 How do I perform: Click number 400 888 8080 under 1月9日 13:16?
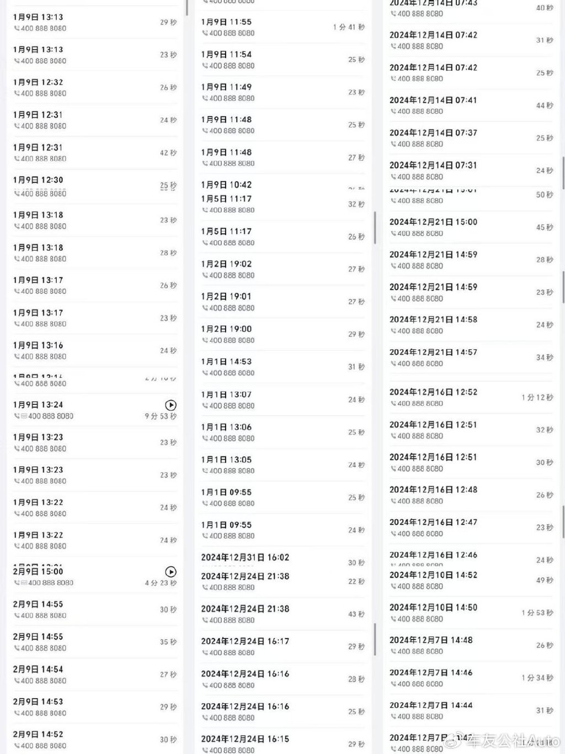coord(44,357)
